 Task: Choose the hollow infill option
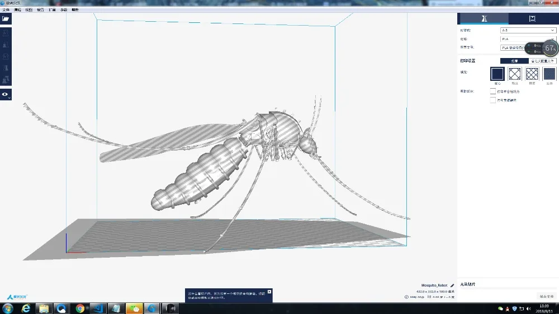tap(498, 74)
